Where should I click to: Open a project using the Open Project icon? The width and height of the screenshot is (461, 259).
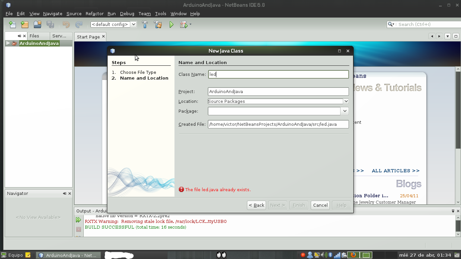tap(37, 24)
